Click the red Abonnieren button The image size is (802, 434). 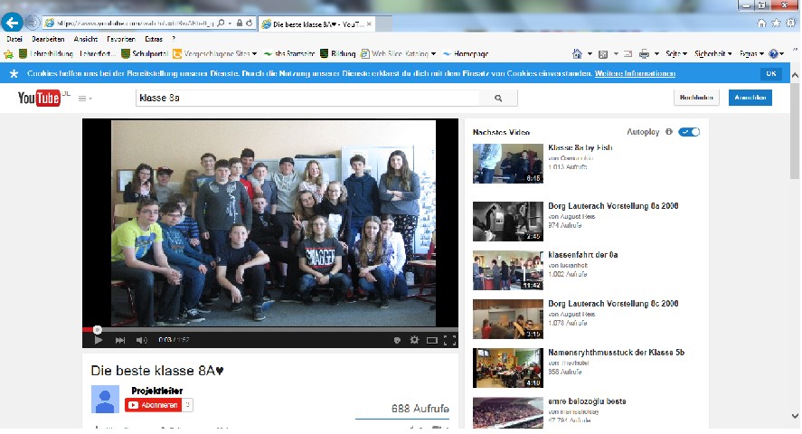pos(153,405)
